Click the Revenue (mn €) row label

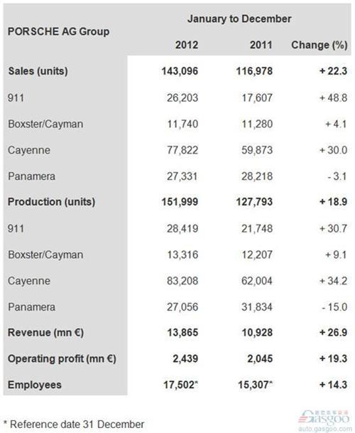click(45, 332)
